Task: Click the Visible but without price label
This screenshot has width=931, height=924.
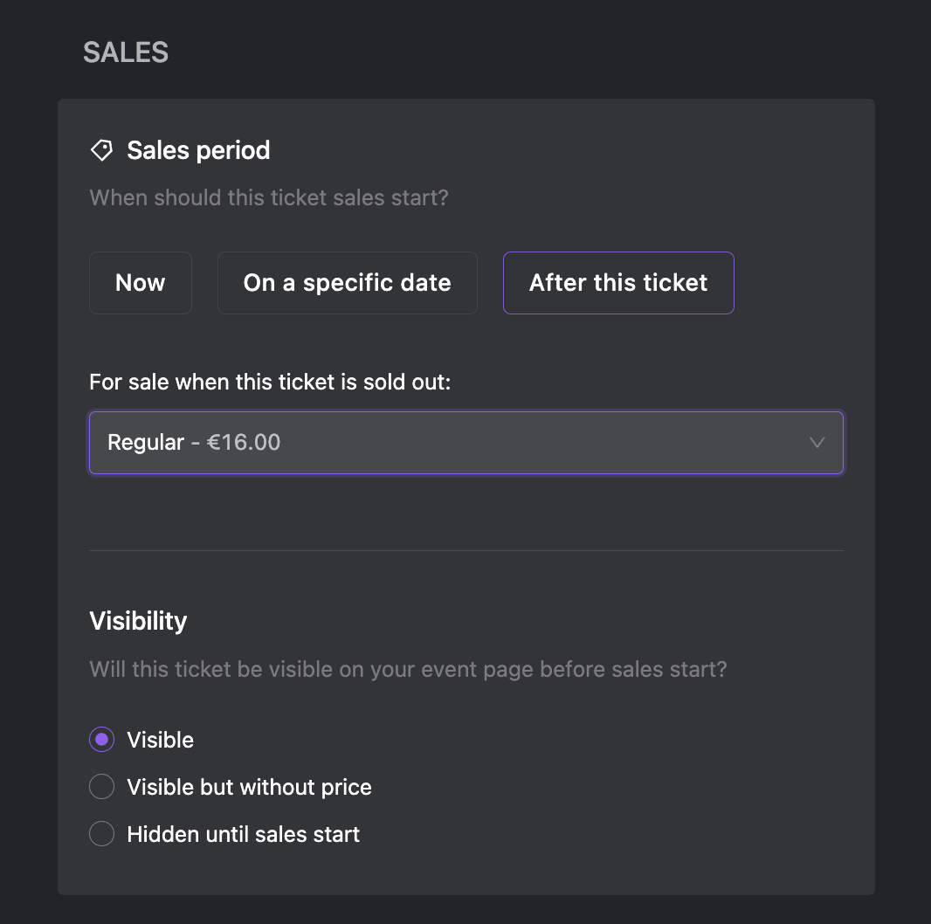Action: 250,787
